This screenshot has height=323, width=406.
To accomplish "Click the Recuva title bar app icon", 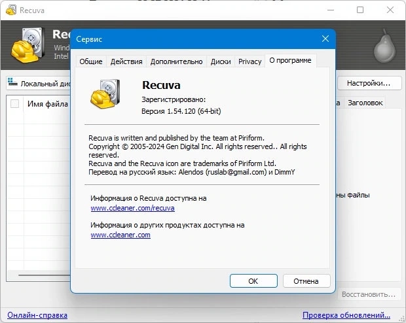I will [11, 10].
